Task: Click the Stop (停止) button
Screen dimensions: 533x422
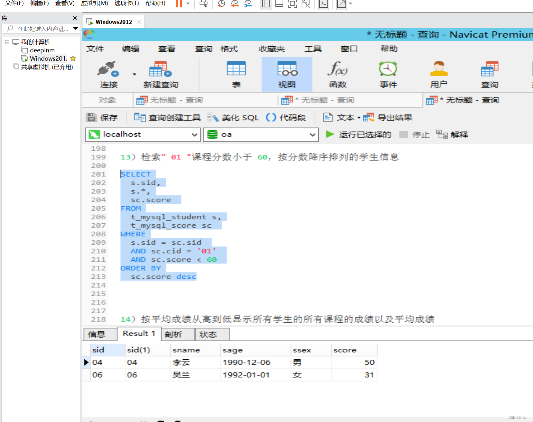Action: [x=414, y=134]
